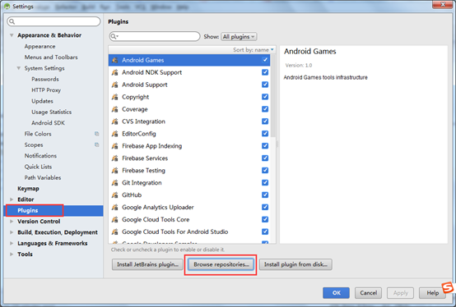Image resolution: width=456 pixels, height=307 pixels.
Task: Click the Scopes project-level icon
Action: pyautogui.click(x=97, y=144)
